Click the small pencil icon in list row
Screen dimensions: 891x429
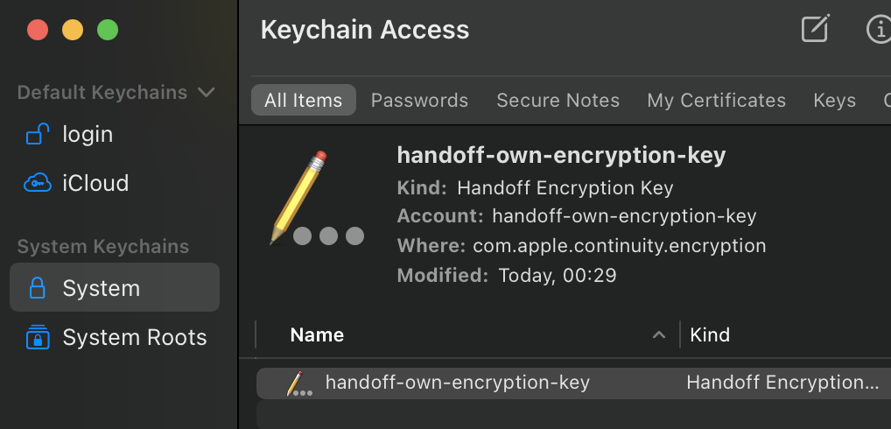click(x=298, y=383)
